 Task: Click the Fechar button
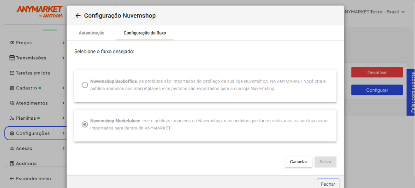pyautogui.click(x=328, y=184)
